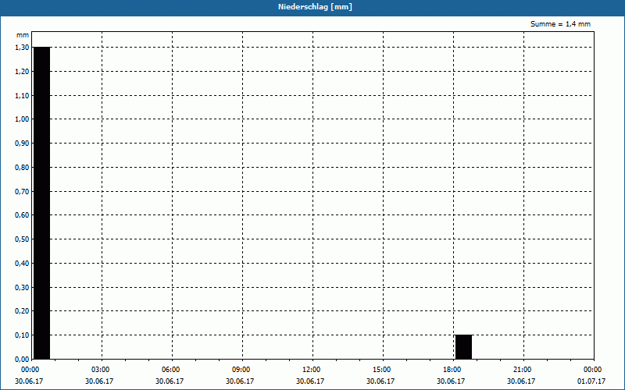Click the Niederschlag [mm] chart title
625x390 pixels.
[x=315, y=7]
